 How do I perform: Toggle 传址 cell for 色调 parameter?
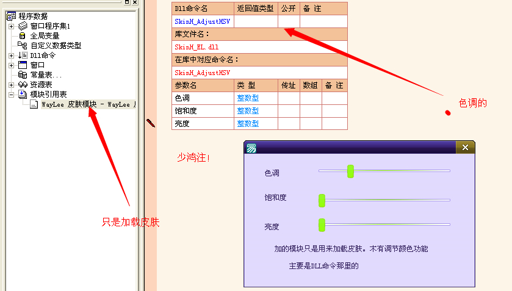pyautogui.click(x=289, y=98)
